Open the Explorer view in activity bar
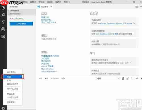The image size is (142, 110). tap(3, 8)
